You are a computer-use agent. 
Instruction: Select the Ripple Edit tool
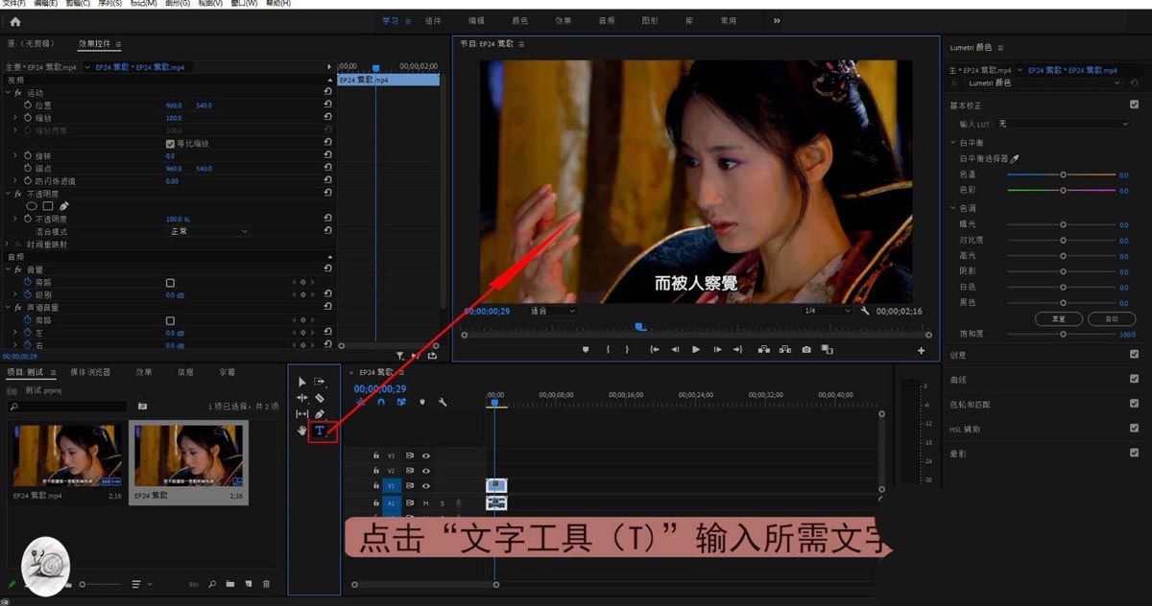(x=302, y=398)
